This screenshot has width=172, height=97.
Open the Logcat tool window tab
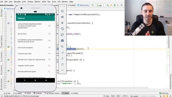(x=17, y=93)
